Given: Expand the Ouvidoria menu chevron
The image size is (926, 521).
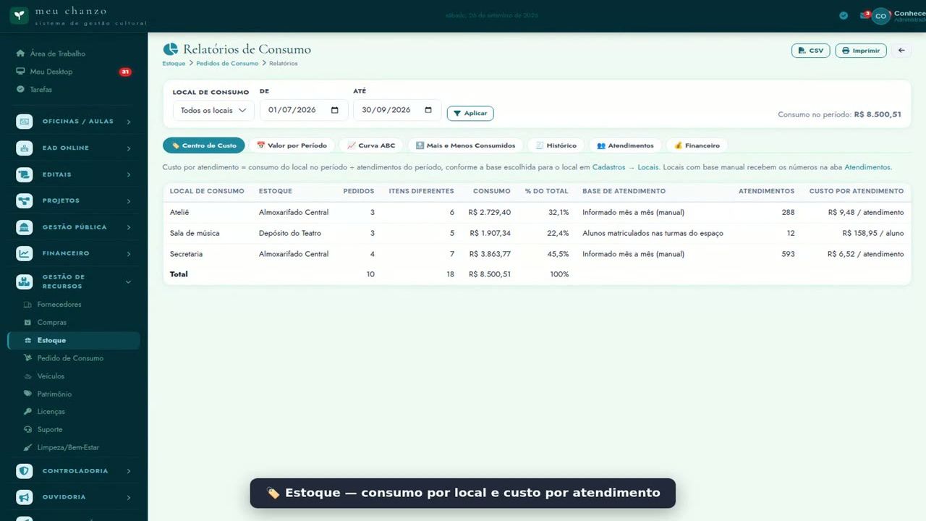Looking at the screenshot, I should (129, 497).
